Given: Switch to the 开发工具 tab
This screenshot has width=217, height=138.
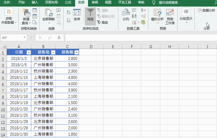Looking at the screenshot, I should 125,2.
